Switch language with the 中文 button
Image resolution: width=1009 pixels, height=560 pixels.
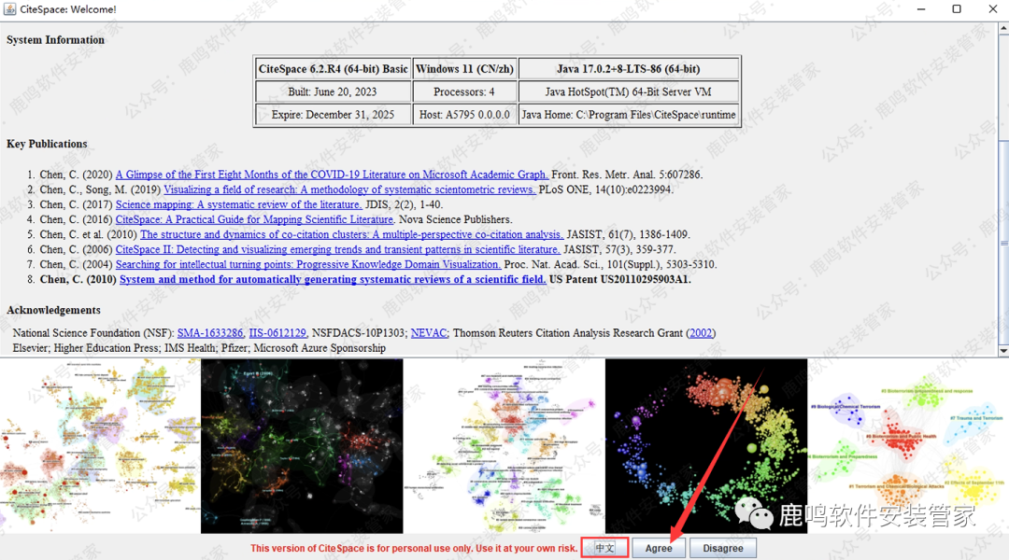coord(604,548)
